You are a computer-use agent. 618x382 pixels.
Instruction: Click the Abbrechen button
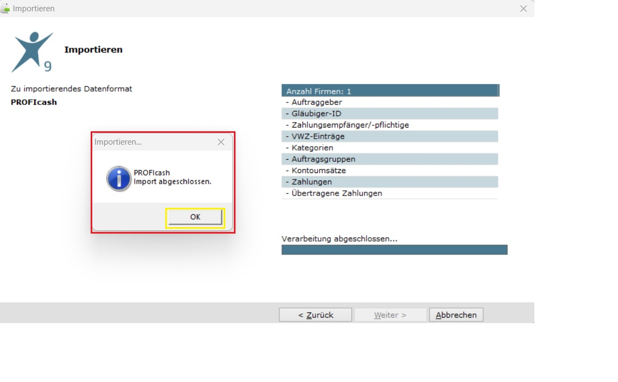pyautogui.click(x=456, y=314)
